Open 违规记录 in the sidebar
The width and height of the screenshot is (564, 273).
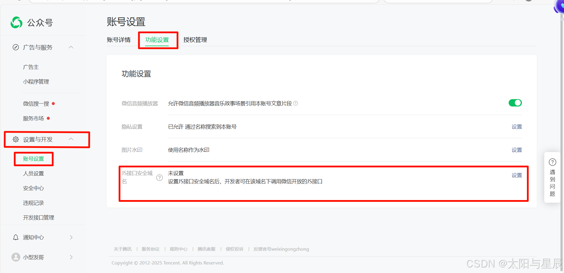(x=34, y=203)
